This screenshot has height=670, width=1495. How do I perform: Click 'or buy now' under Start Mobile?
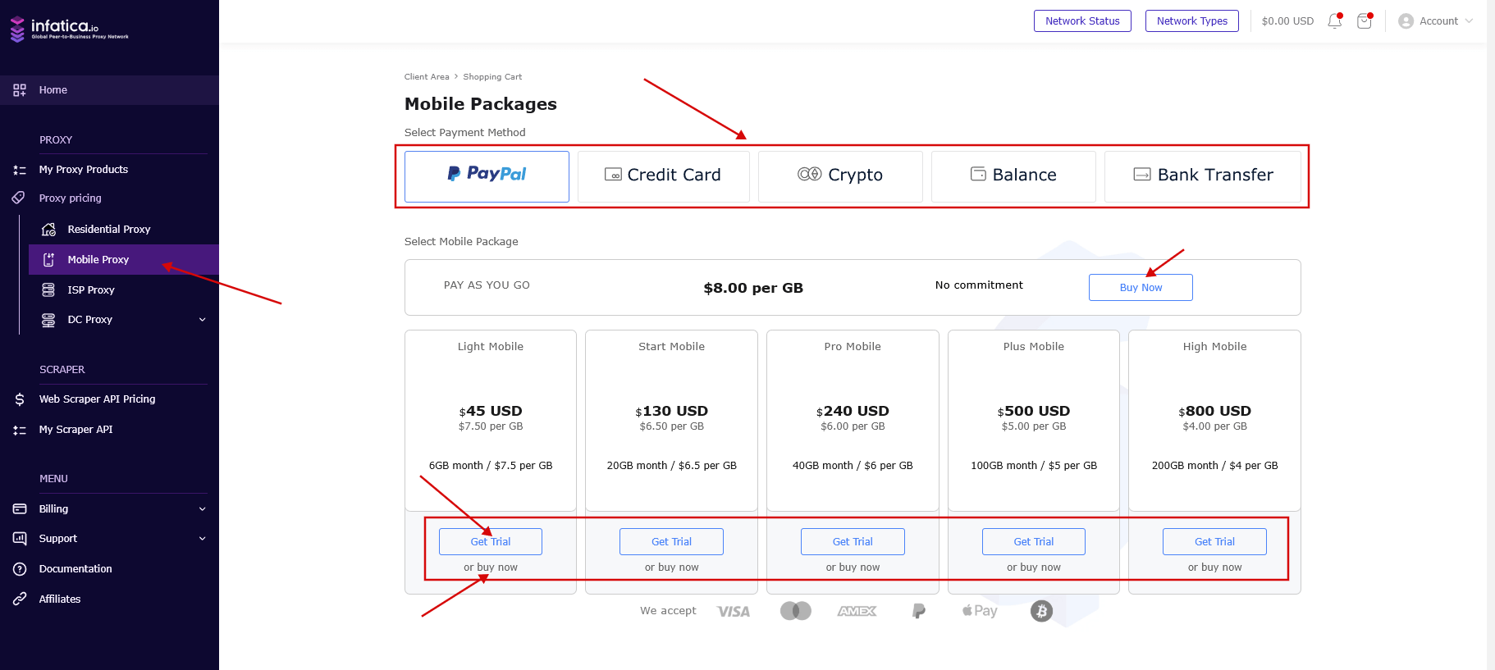pyautogui.click(x=671, y=567)
